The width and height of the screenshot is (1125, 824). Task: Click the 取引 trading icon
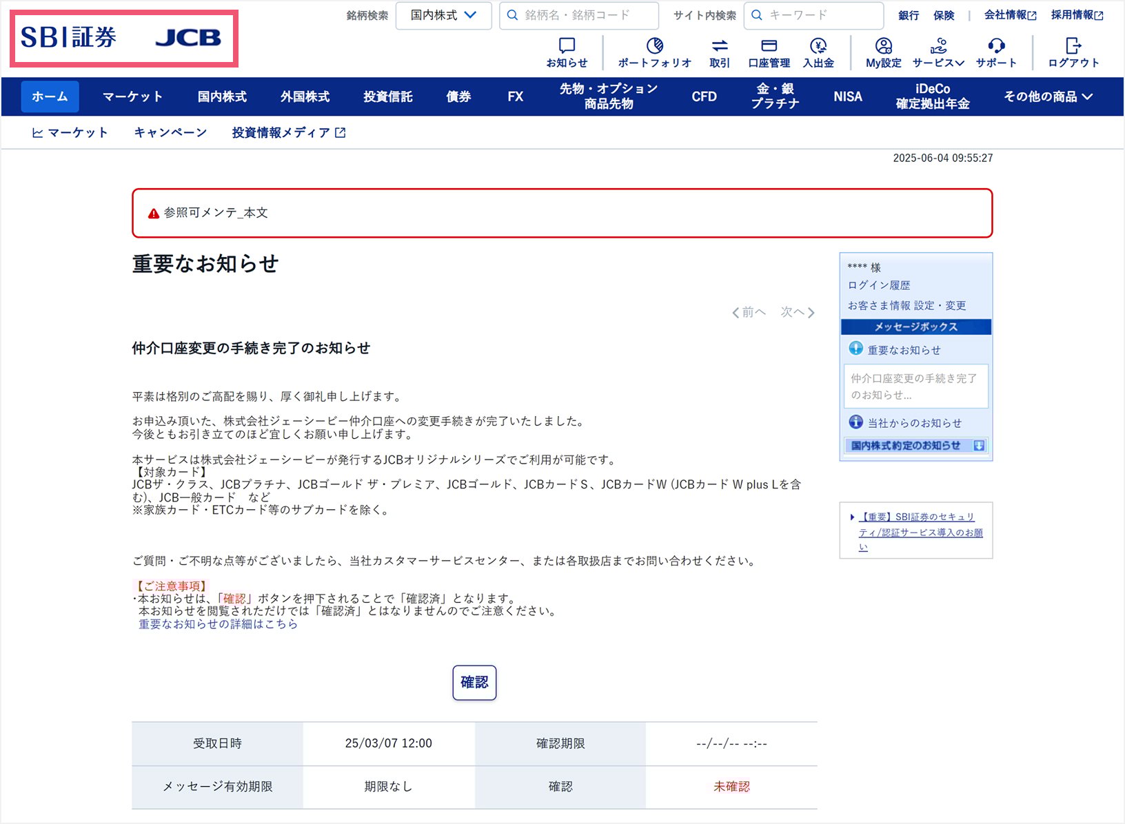click(720, 45)
